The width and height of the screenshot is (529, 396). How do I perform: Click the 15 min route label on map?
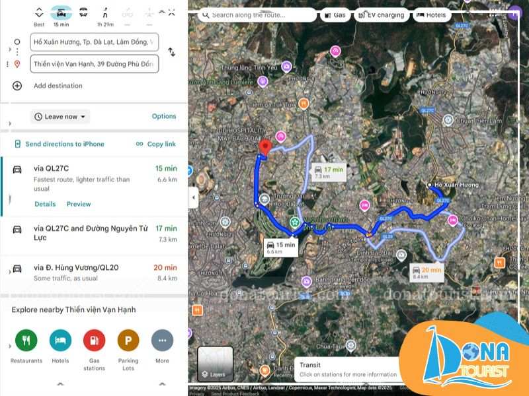tap(280, 247)
